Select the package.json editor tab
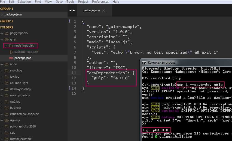Viewport: 232px width, 141px height. [x=91, y=11]
